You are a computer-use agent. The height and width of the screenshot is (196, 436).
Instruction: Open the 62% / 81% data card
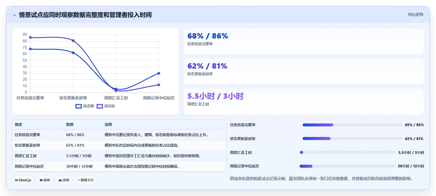point(303,71)
